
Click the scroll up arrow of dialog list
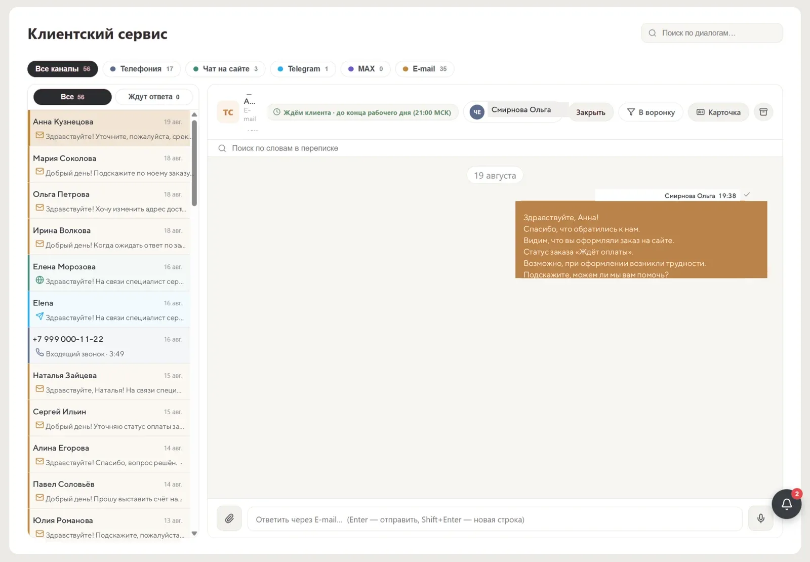(x=194, y=115)
